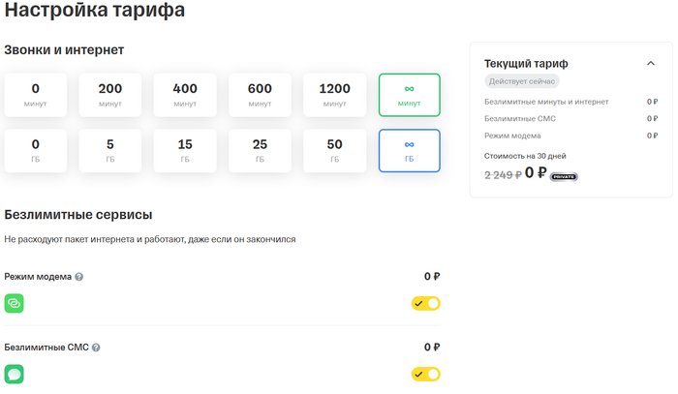
Task: Select unlimited gigabytes option
Action: [410, 150]
